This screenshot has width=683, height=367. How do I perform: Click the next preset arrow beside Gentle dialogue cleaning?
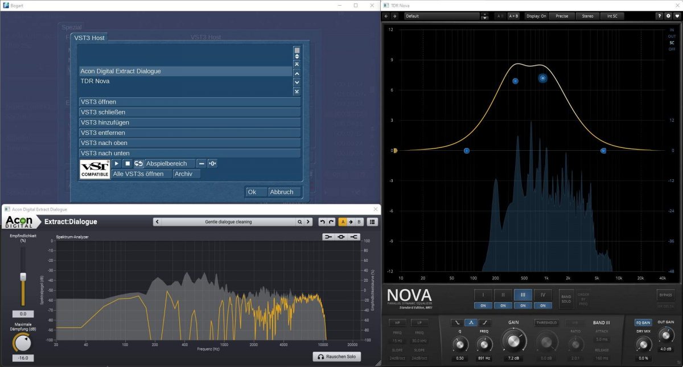(x=308, y=221)
